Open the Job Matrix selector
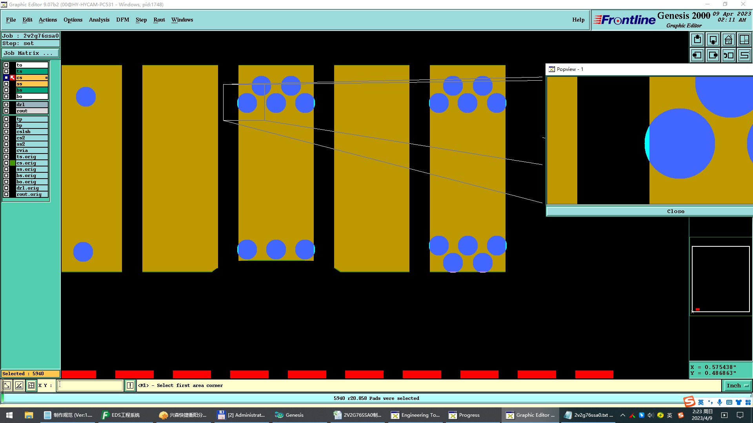Viewport: 753px width, 423px height. pos(31,53)
